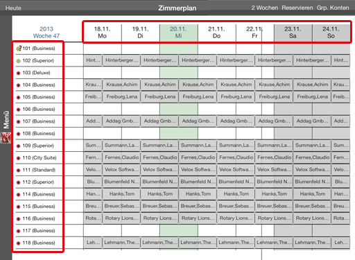Viewport: 355px width, 260px height.
Task: Click the red status dot of room 111 (Standard)
Action: click(x=18, y=171)
